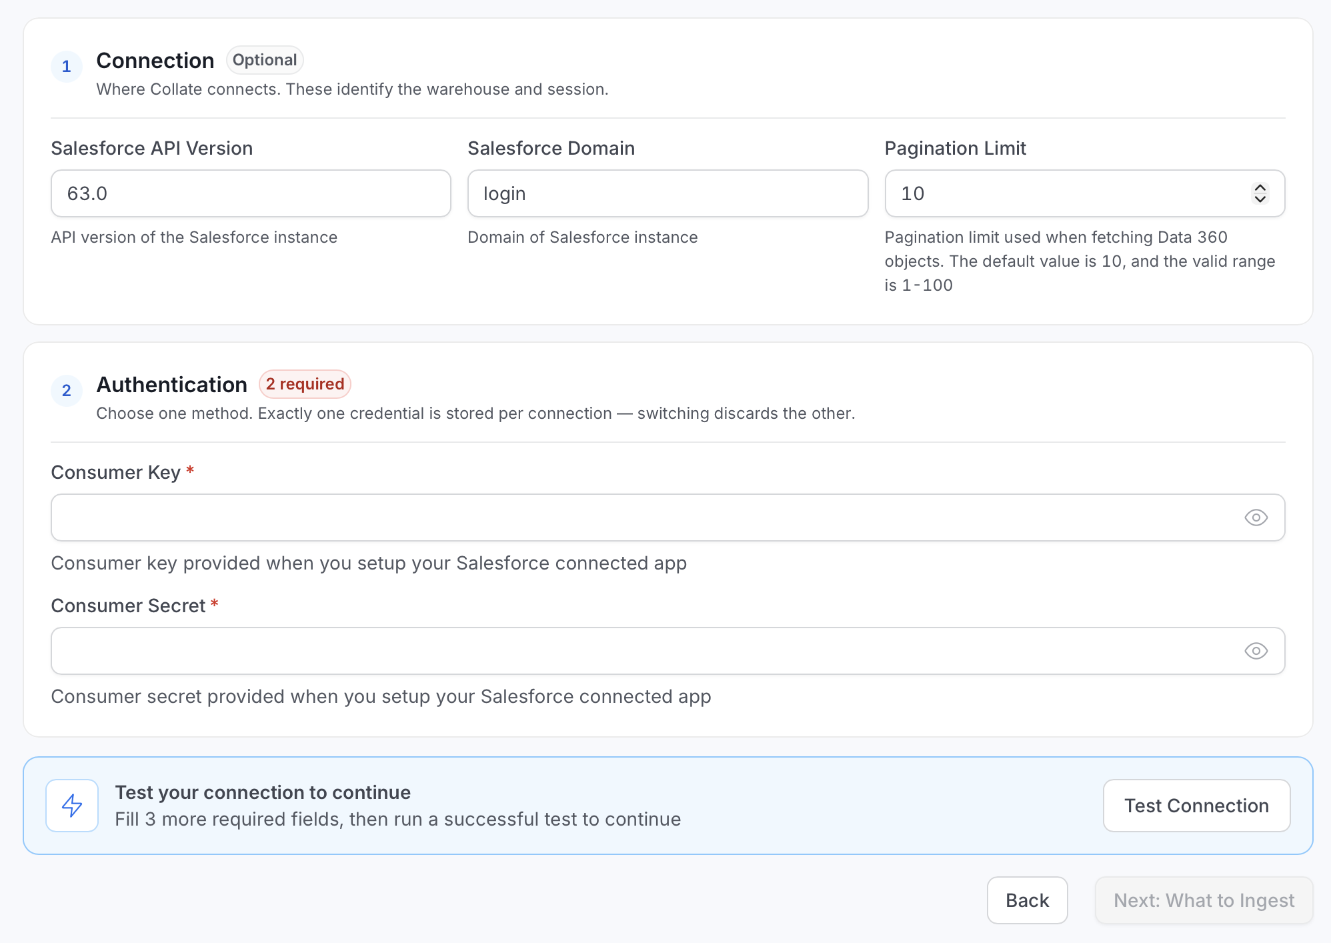Click the Optional badge beside Connection
The image size is (1331, 943).
click(265, 60)
